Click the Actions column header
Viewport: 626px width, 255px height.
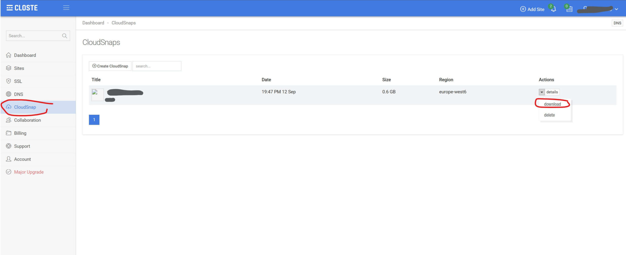click(x=546, y=80)
